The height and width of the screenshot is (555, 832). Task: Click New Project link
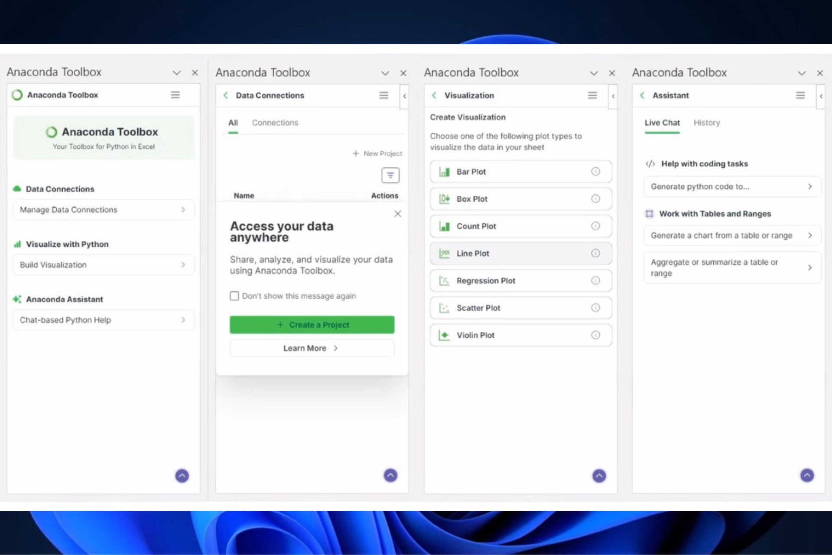(377, 153)
